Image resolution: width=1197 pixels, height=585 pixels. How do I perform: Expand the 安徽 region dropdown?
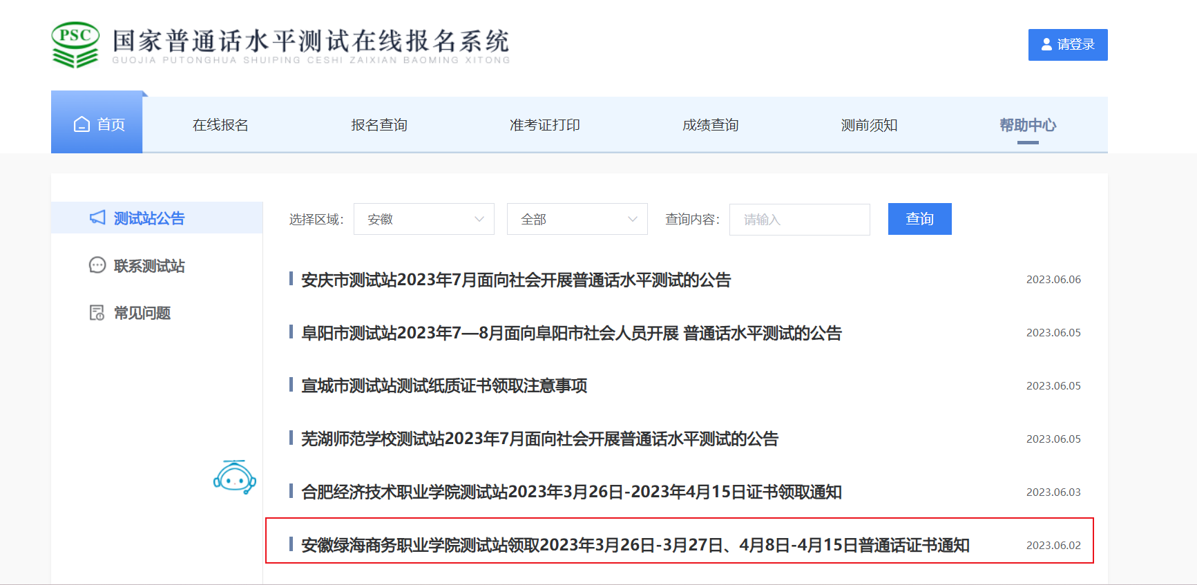point(423,219)
